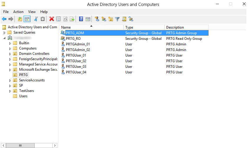
Task: Click the tree pane horizontal scrollbar thumb
Action: click(20, 145)
